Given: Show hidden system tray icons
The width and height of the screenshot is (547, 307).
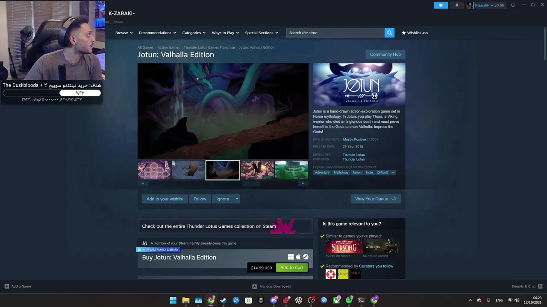Looking at the screenshot, I should tap(470, 300).
